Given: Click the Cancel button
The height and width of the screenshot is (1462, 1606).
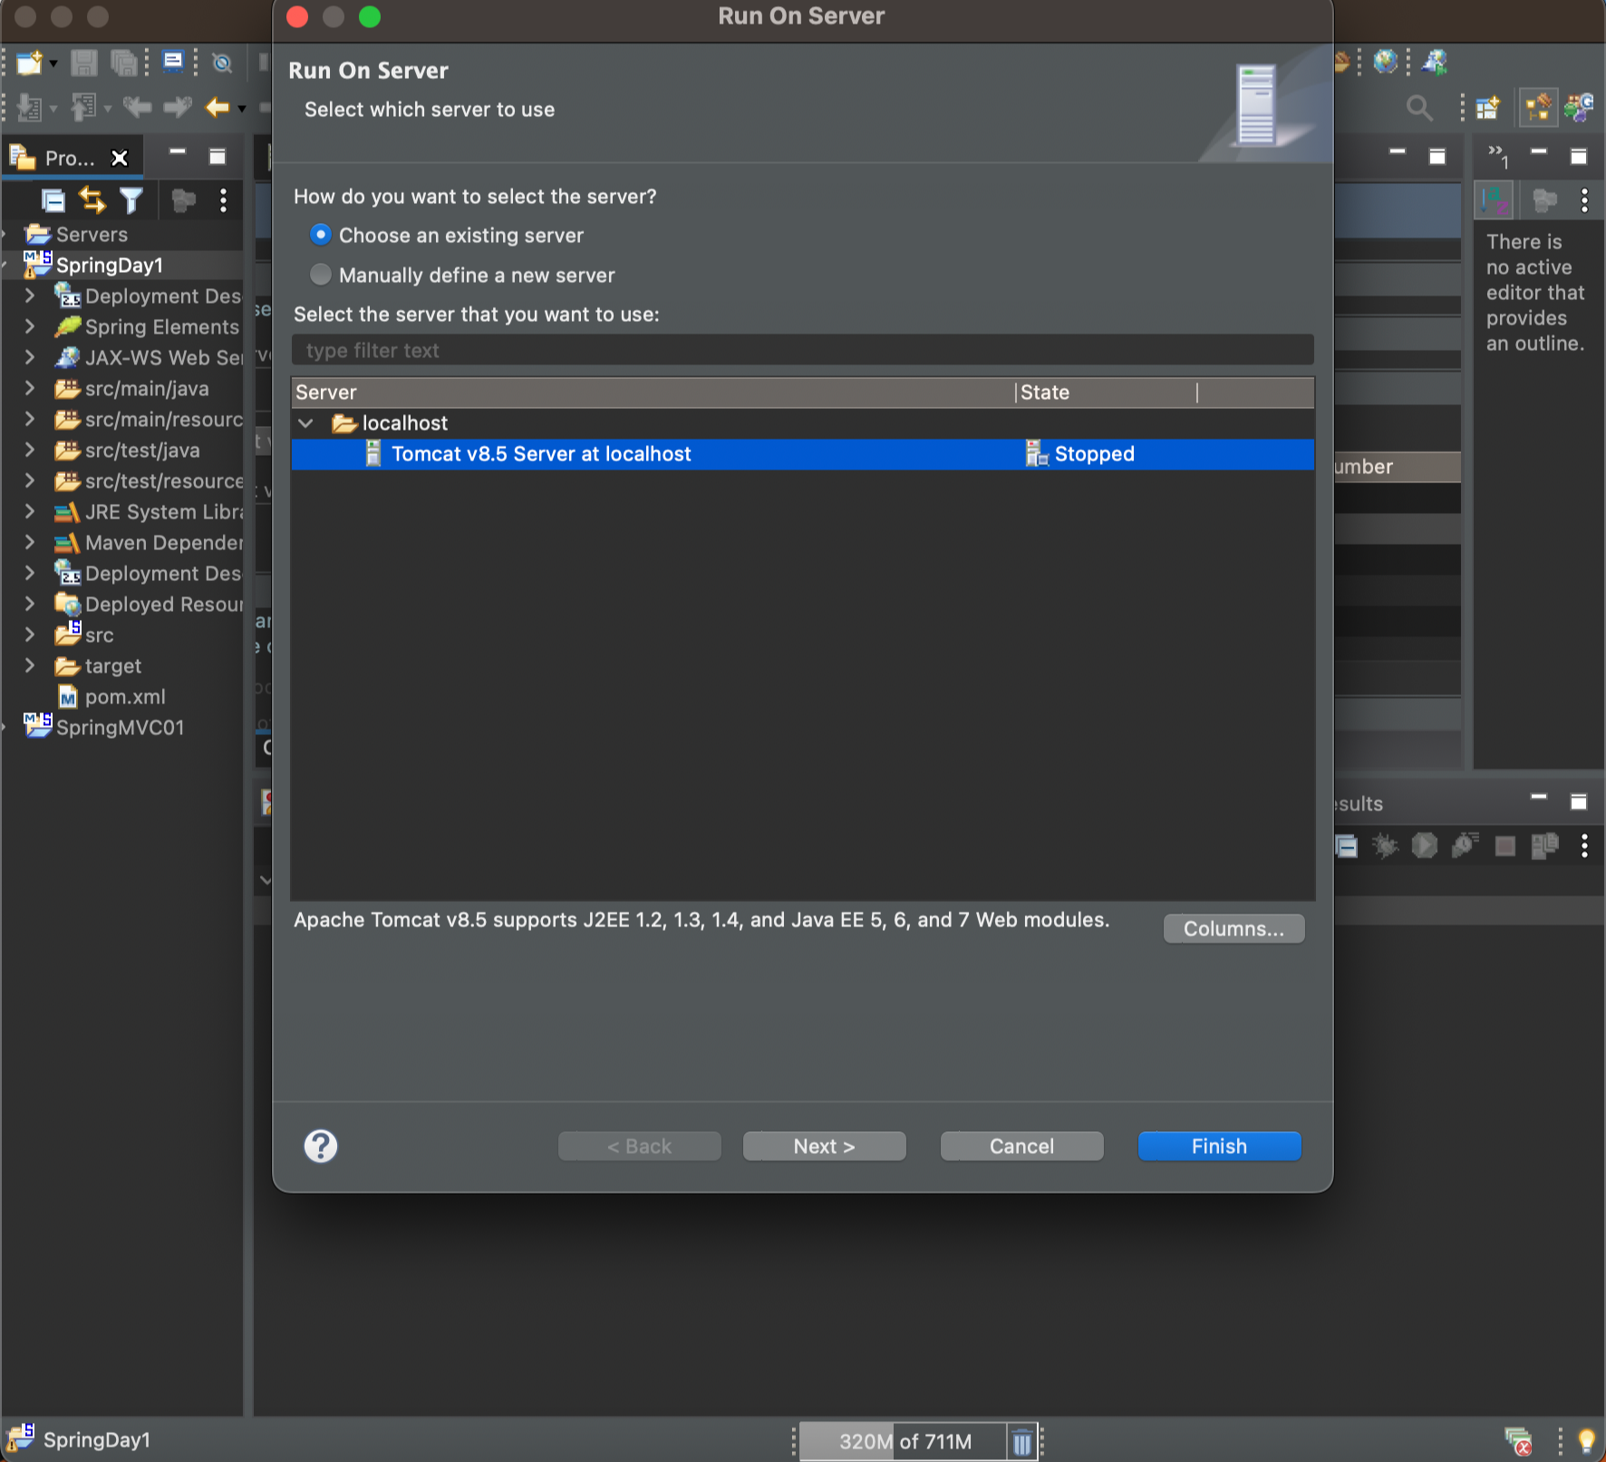Looking at the screenshot, I should coord(1021,1147).
